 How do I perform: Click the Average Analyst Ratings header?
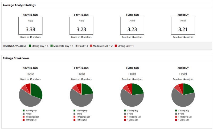pos(19,5)
